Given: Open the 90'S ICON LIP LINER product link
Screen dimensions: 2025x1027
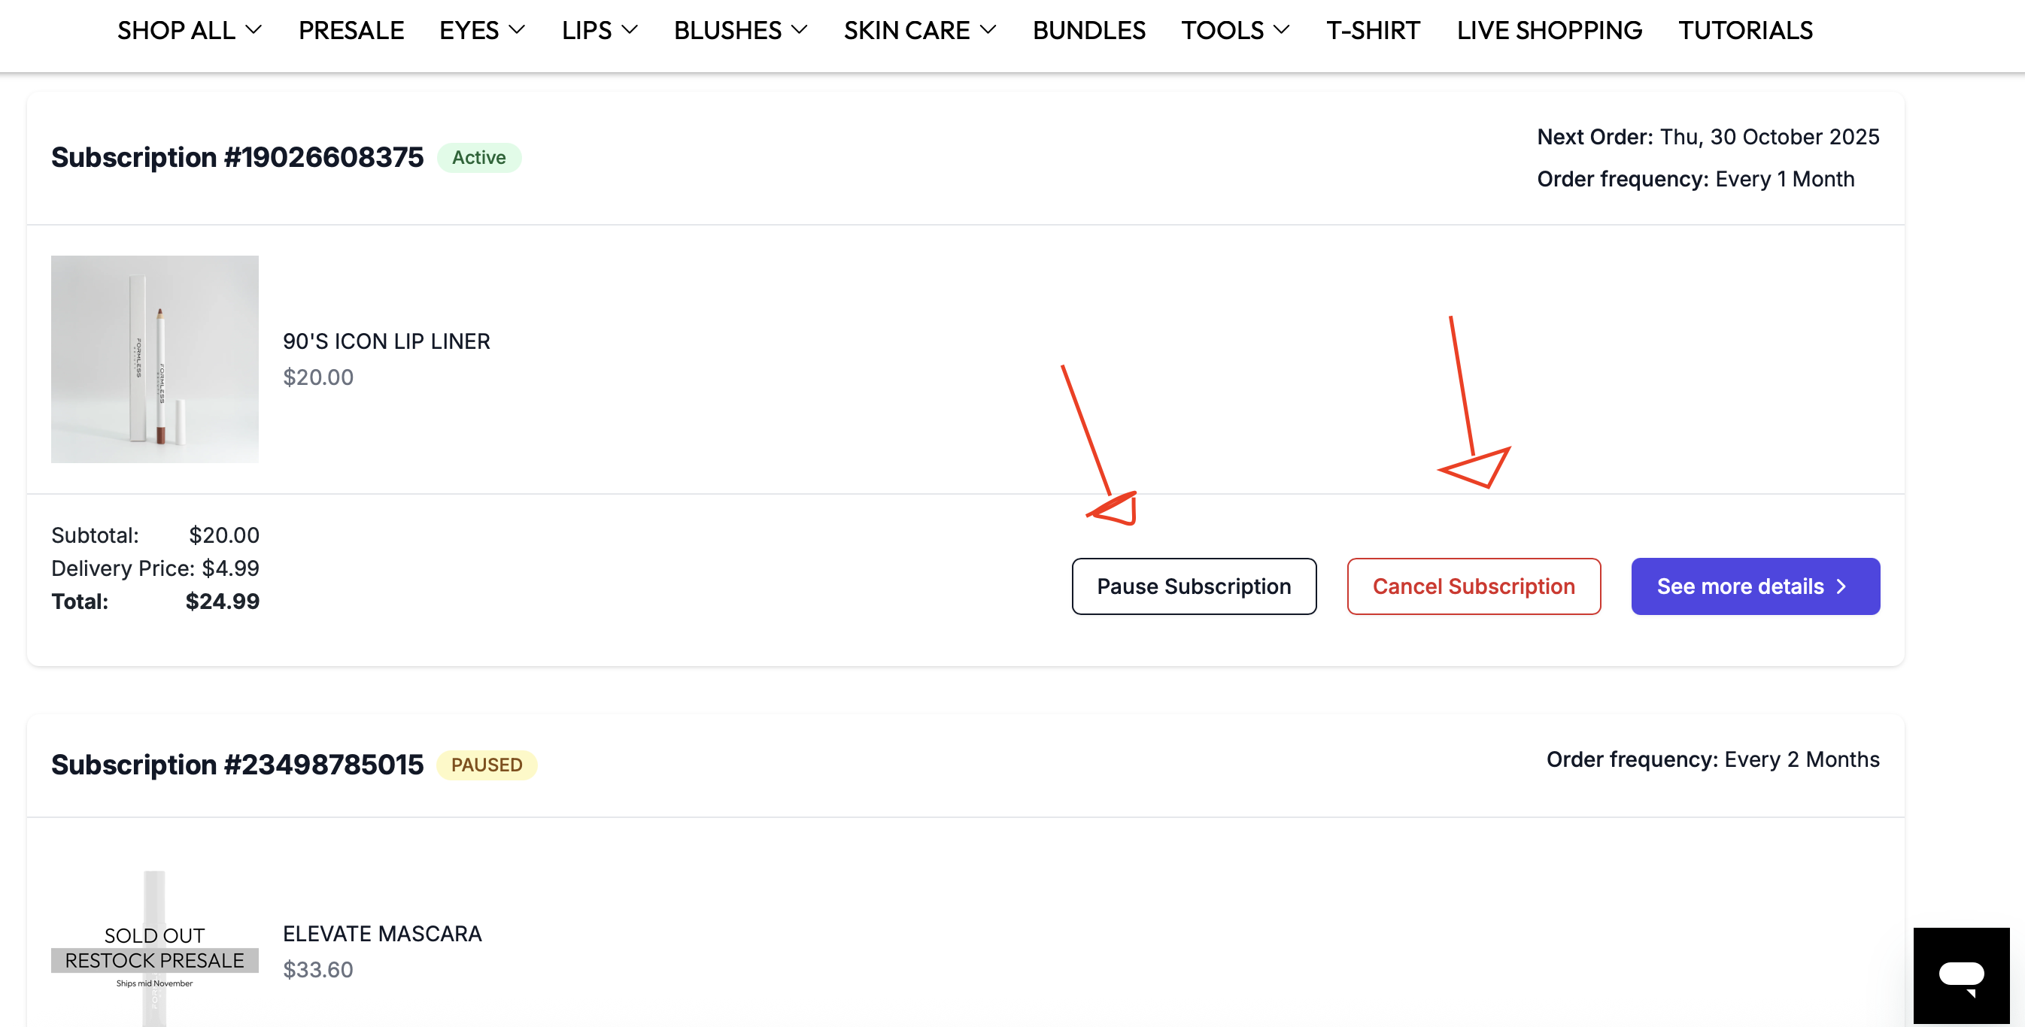Looking at the screenshot, I should [386, 341].
